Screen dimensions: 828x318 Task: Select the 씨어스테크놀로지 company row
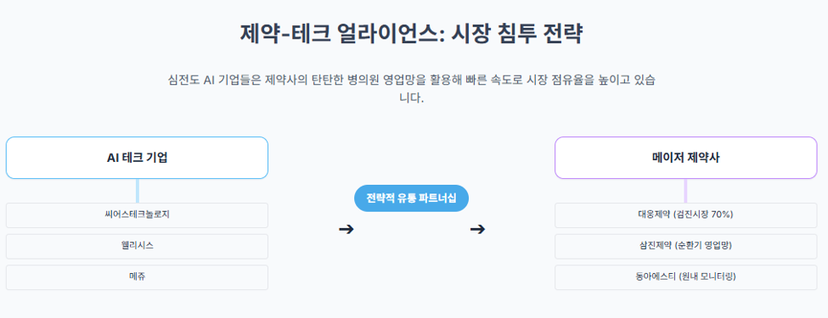(x=138, y=215)
